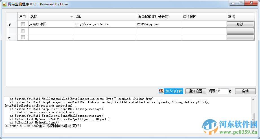Tick the 启用 checkbox in the new row
The image size is (260, 139).
[23, 37]
